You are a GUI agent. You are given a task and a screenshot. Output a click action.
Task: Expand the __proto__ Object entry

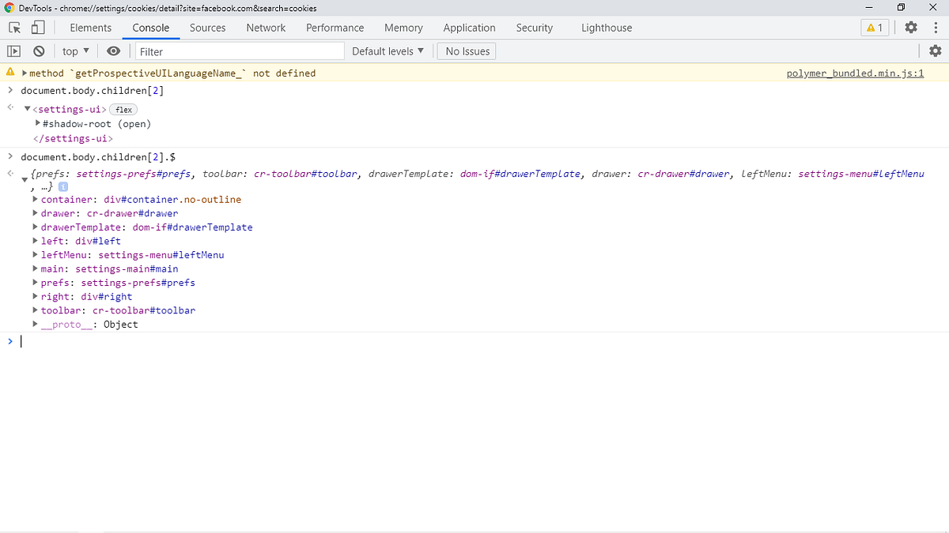point(35,324)
